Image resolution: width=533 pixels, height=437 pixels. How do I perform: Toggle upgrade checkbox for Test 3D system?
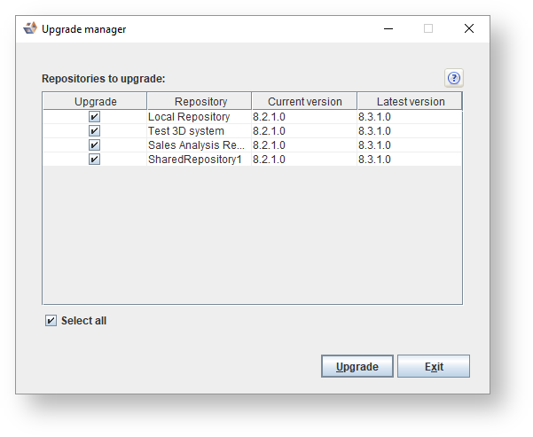(95, 131)
